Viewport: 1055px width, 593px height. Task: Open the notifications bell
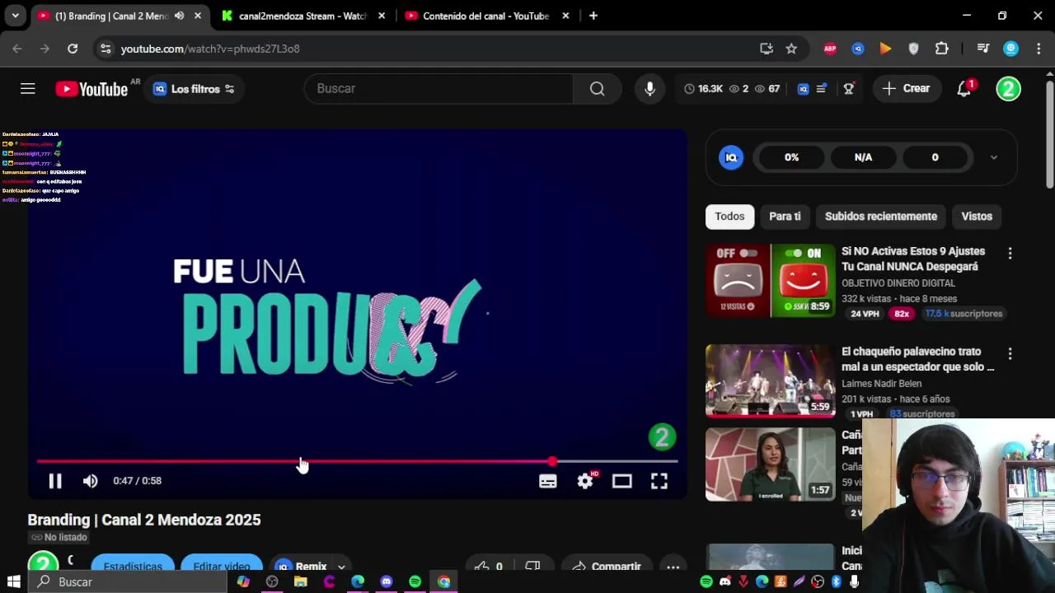(x=964, y=88)
